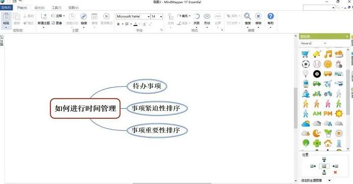The image size is (353, 184).
Task: Click into the top-right search input field
Action: [317, 8]
